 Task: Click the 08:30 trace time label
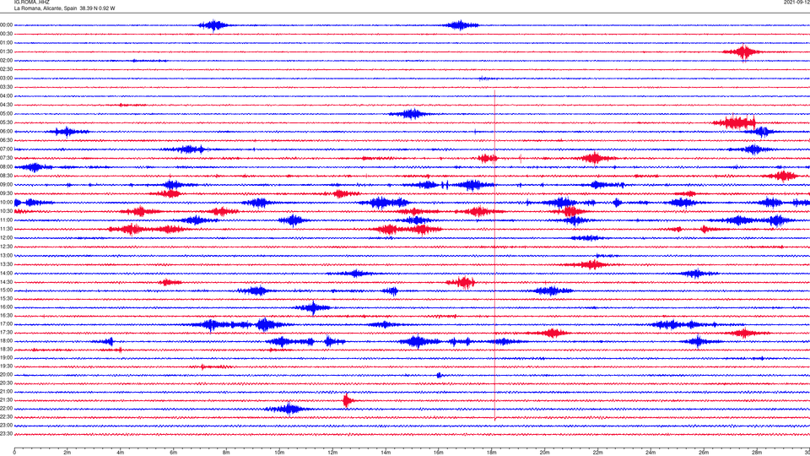(x=6, y=176)
